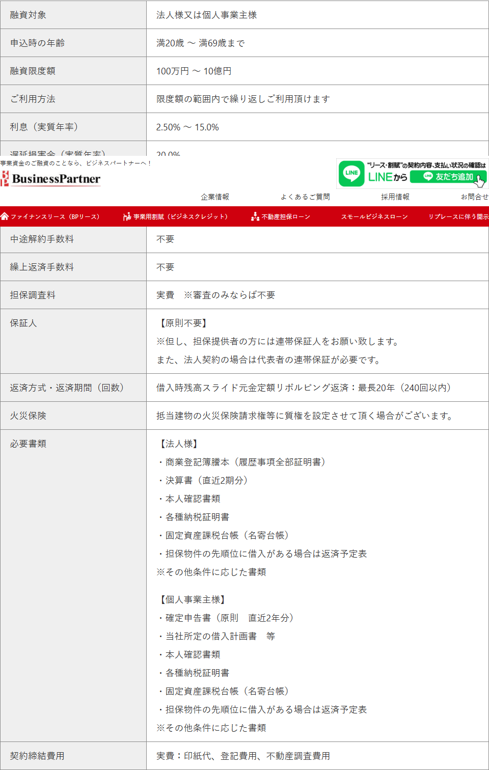Open 不動産担保ローン menu item
Screen dimensions: 489x770
[286, 216]
